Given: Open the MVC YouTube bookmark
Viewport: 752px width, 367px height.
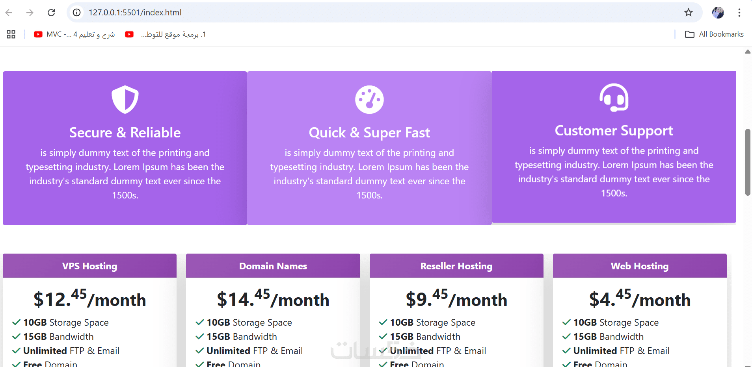Looking at the screenshot, I should (74, 34).
